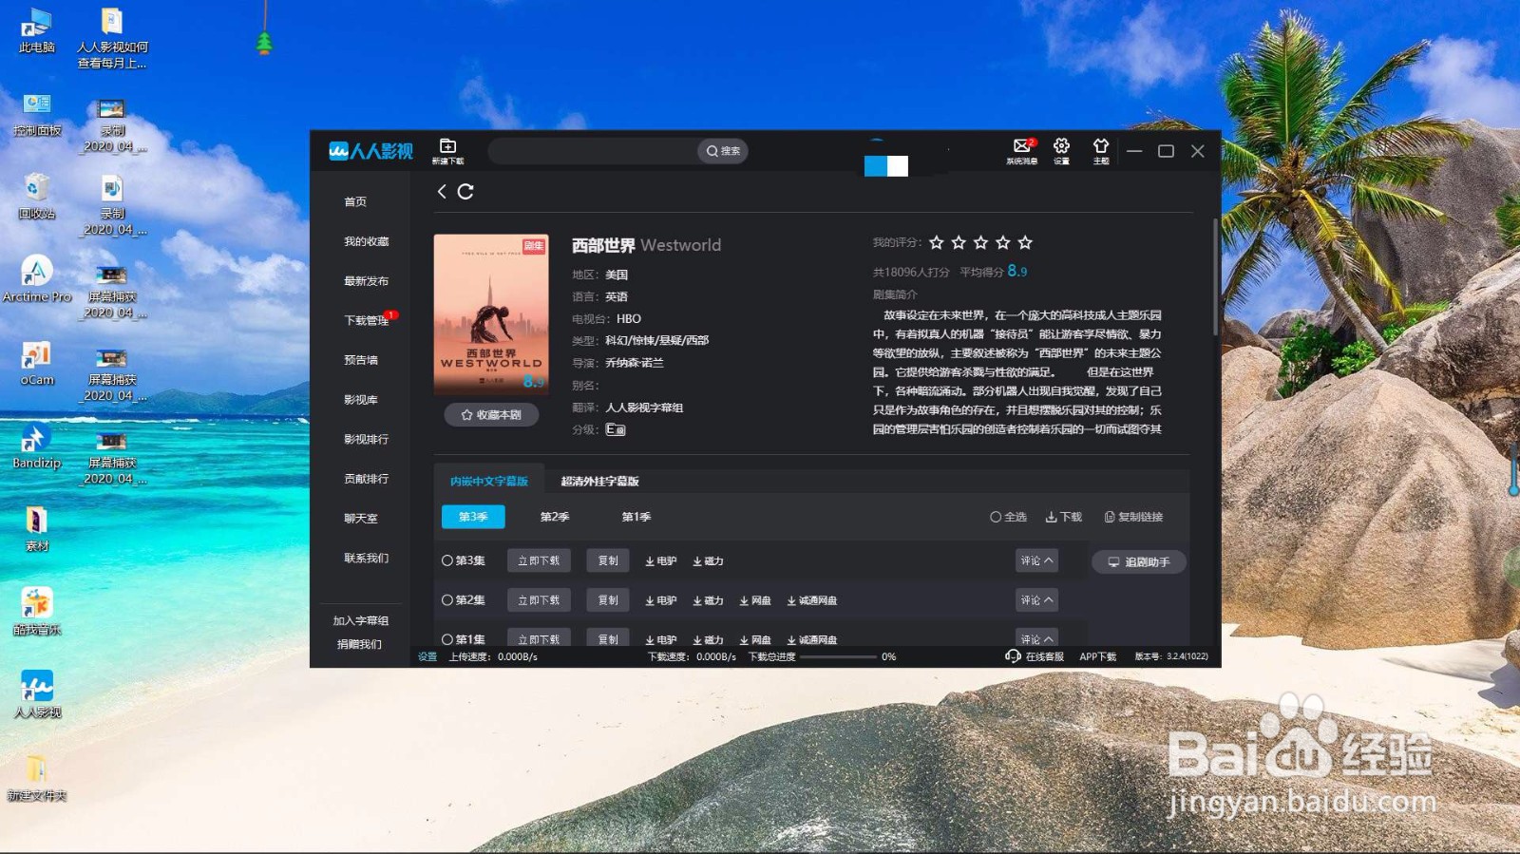This screenshot has width=1520, height=854.
Task: Rate two stars in 我的评分
Action: click(959, 242)
